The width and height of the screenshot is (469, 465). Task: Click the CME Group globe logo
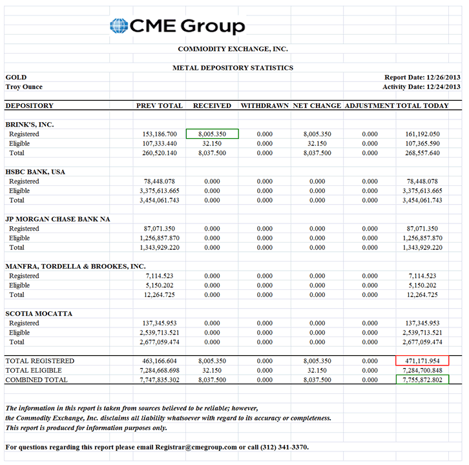click(x=119, y=26)
